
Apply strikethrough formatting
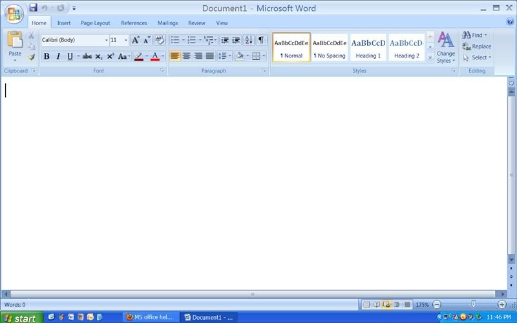[87, 56]
